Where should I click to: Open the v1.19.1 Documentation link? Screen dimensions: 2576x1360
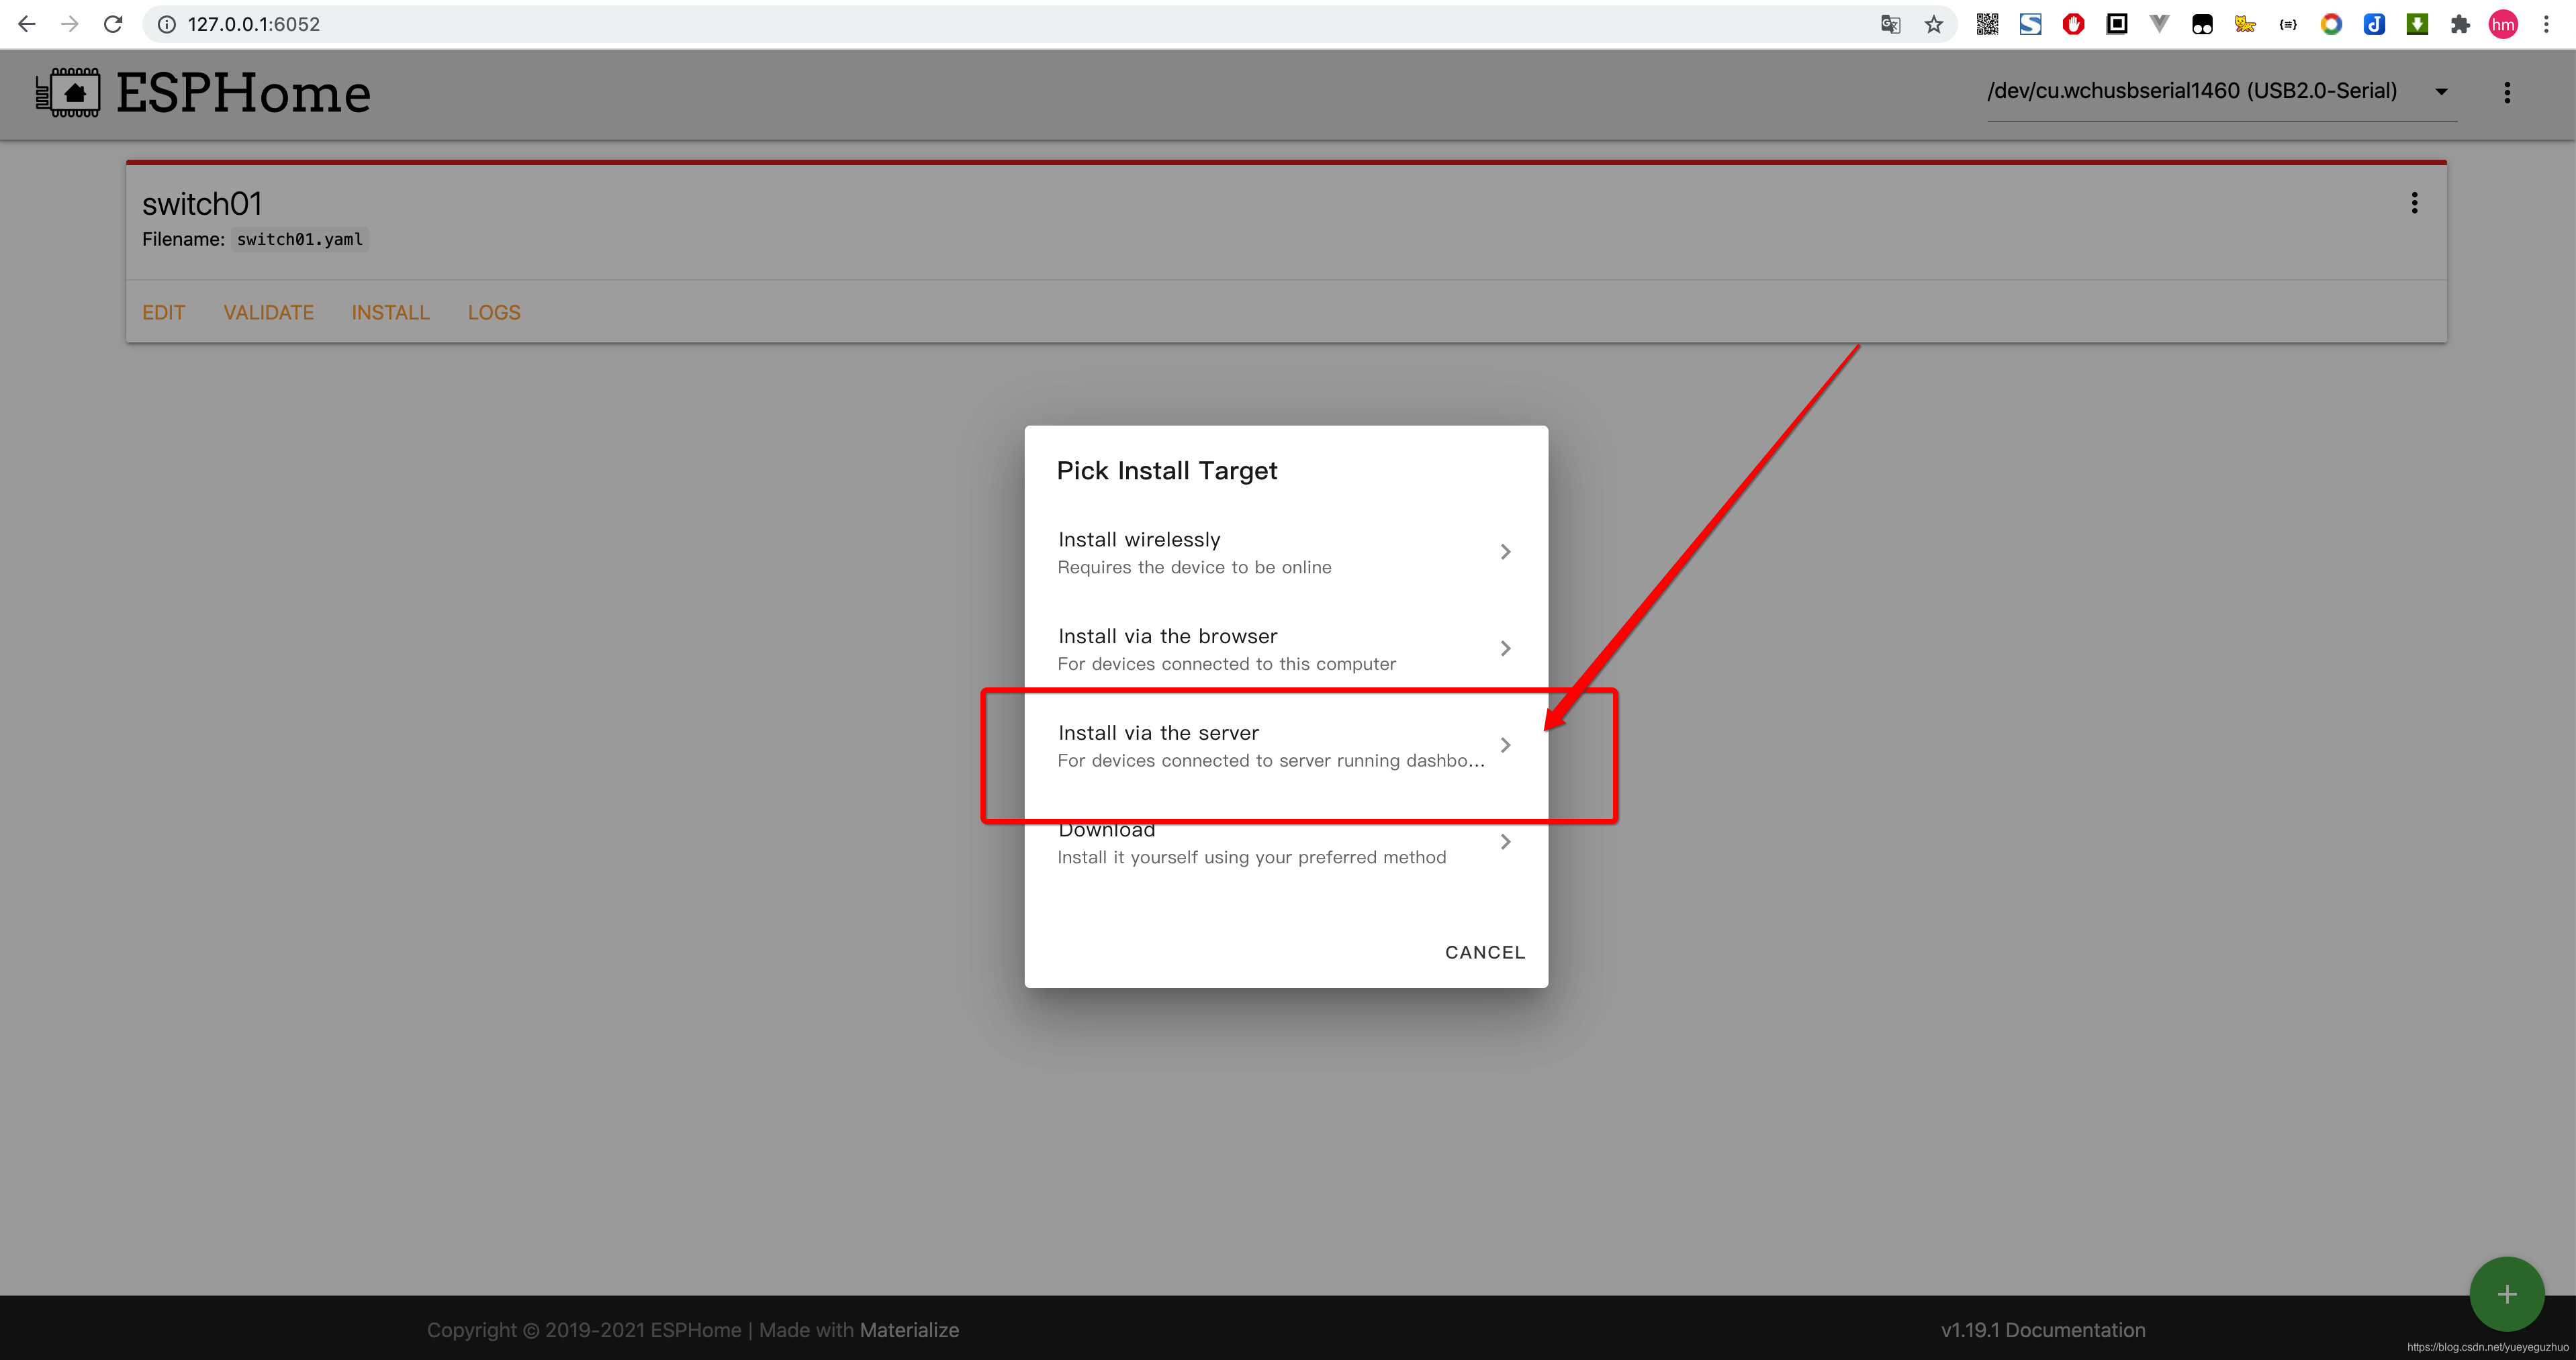click(x=2042, y=1330)
